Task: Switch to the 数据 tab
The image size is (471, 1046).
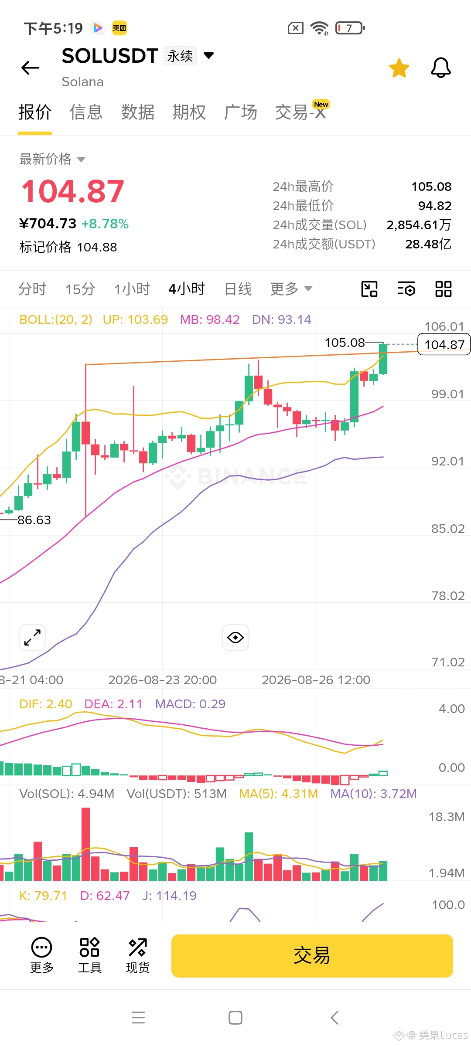Action: (x=138, y=112)
